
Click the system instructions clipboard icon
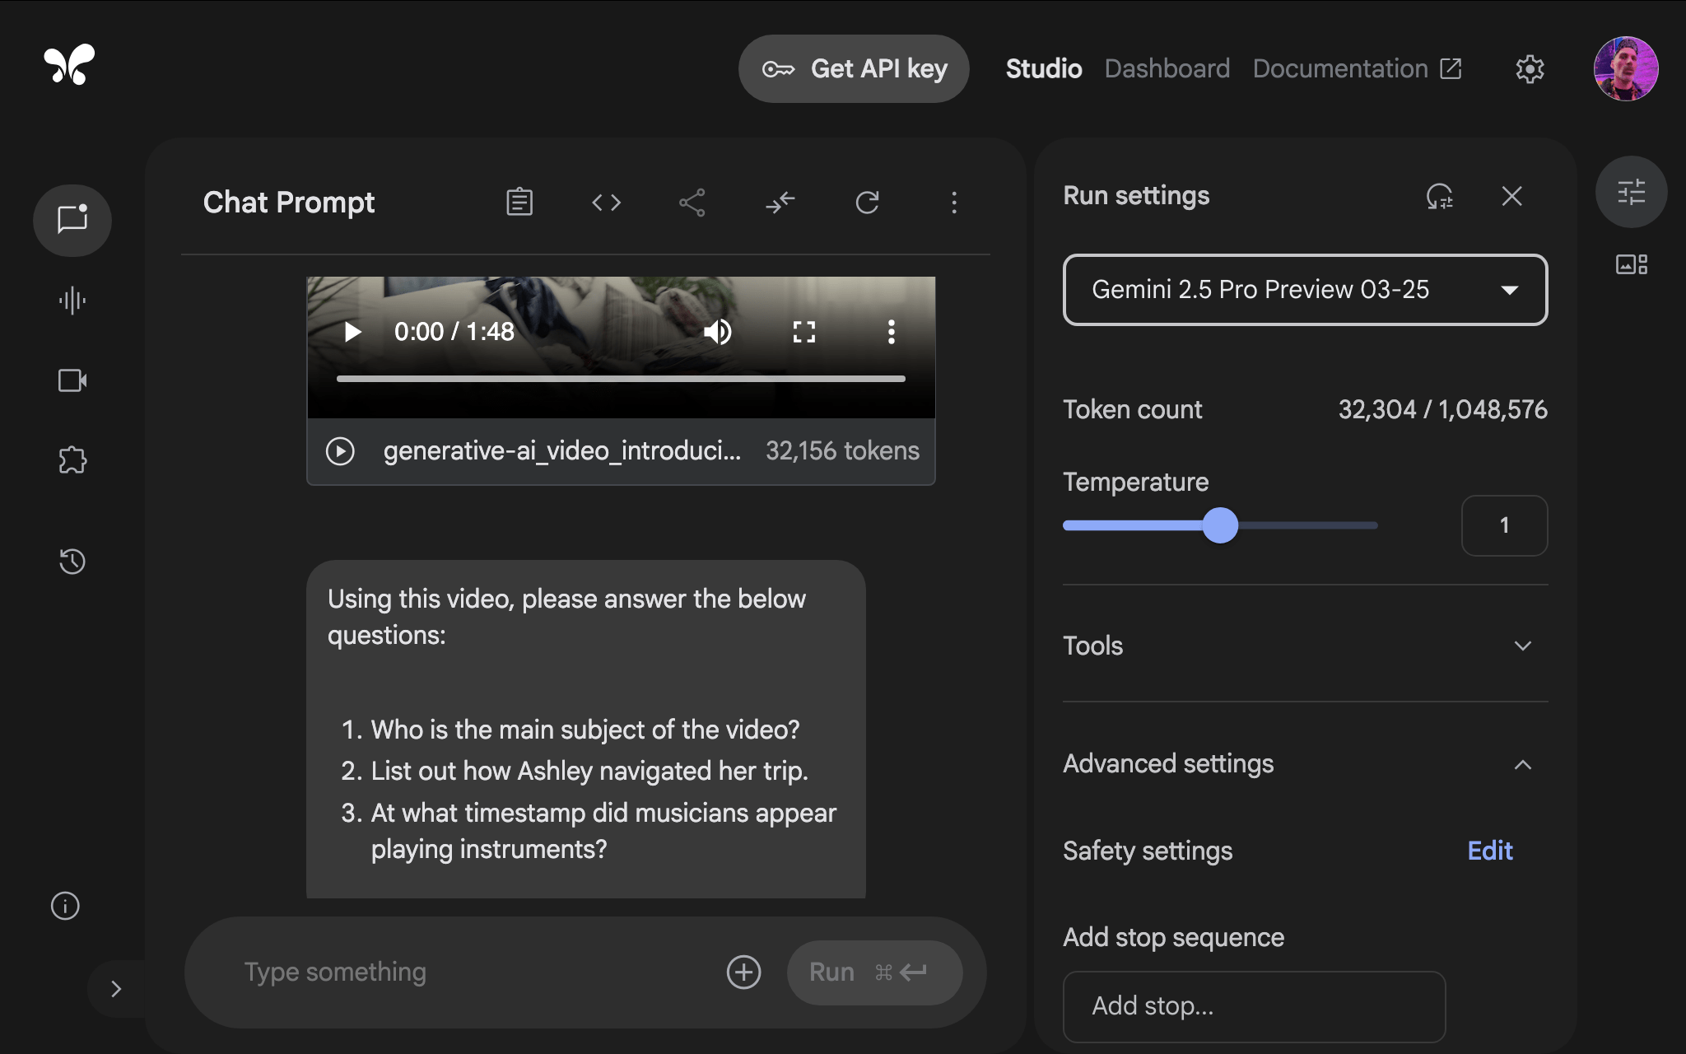tap(519, 203)
